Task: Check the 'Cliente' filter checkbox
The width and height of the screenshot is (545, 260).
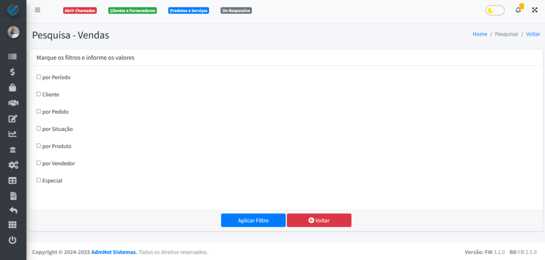Action: tap(38, 94)
